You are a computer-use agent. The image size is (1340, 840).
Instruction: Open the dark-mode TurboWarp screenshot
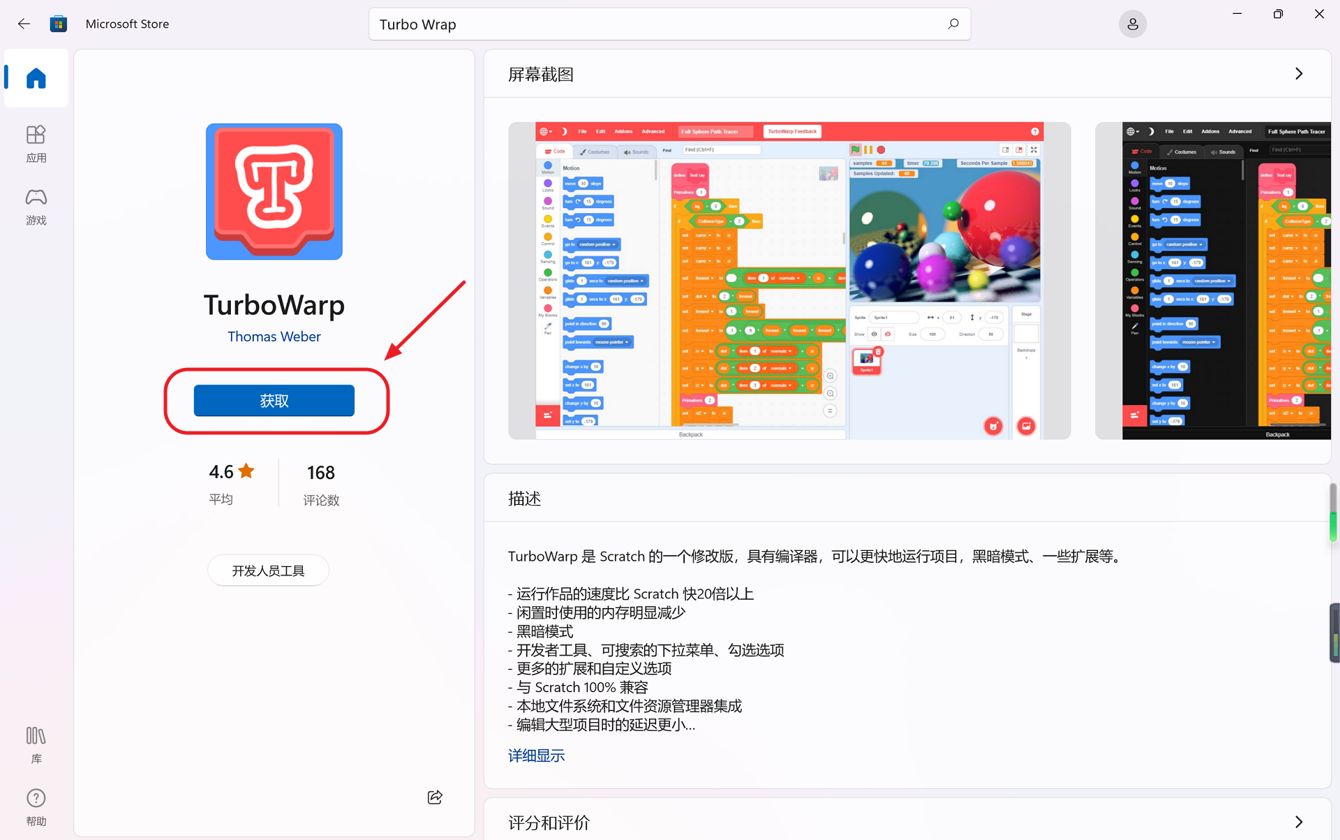click(1213, 281)
